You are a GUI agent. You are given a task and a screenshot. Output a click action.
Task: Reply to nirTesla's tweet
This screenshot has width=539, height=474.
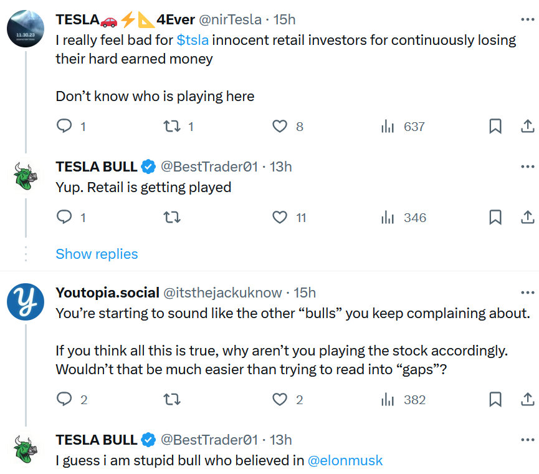pyautogui.click(x=64, y=126)
